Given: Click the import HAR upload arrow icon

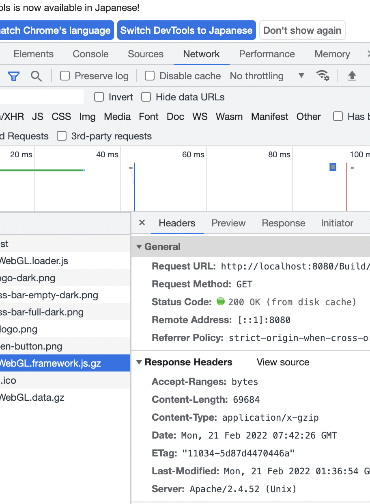Looking at the screenshot, I should [x=352, y=76].
